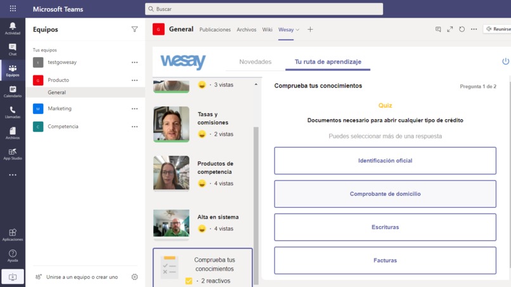Open the General channel under Producto
Viewport: 511px width, 287px height.
coord(86,92)
